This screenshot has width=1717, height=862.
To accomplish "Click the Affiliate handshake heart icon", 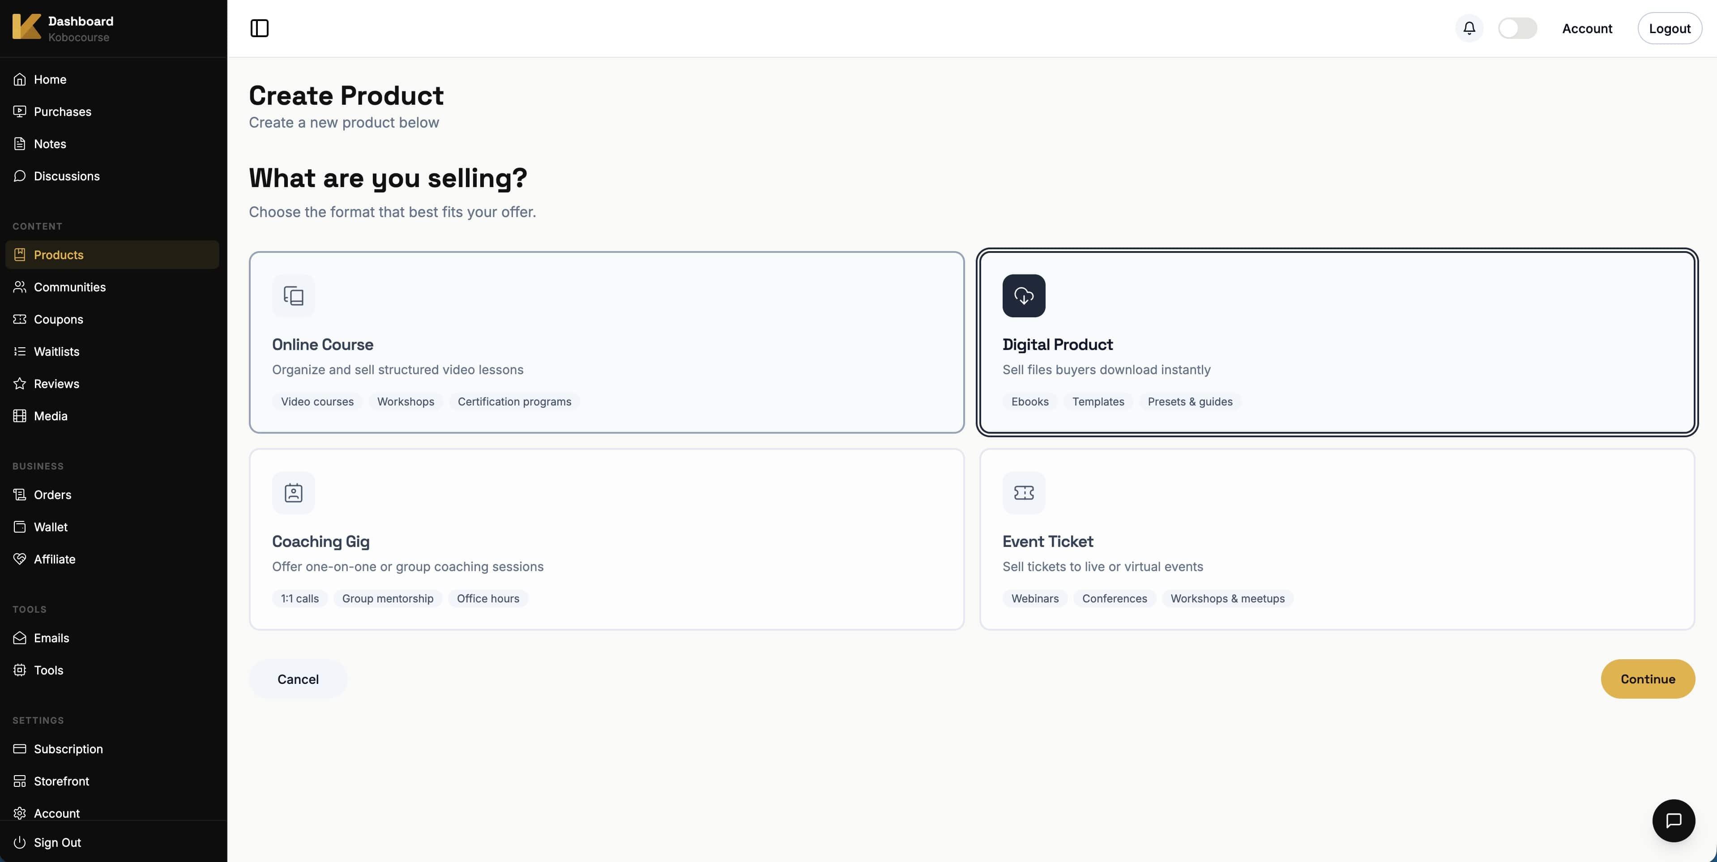I will click(x=20, y=559).
